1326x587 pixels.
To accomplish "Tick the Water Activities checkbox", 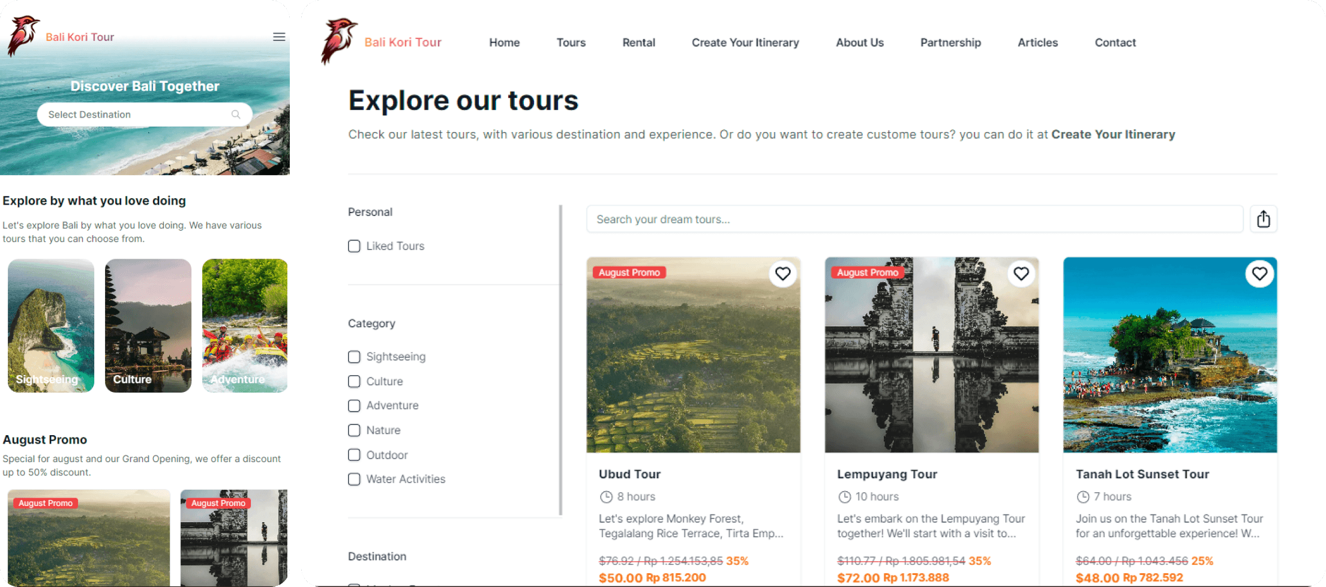I will point(354,479).
